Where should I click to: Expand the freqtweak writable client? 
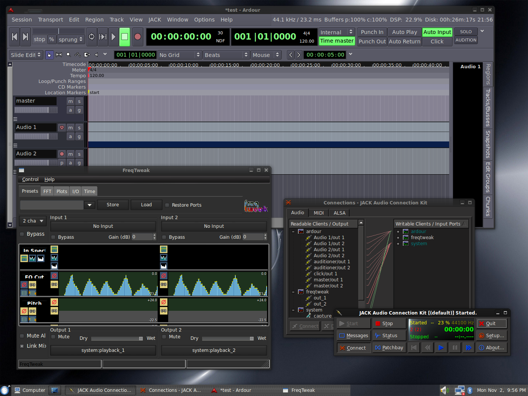click(398, 238)
